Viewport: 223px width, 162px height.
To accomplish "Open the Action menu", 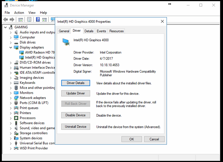I will pyautogui.click(x=19, y=13).
